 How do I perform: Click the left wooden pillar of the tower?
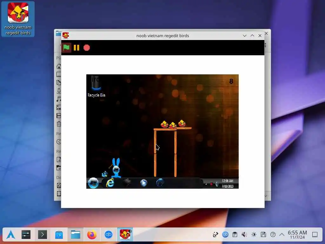coord(155,153)
